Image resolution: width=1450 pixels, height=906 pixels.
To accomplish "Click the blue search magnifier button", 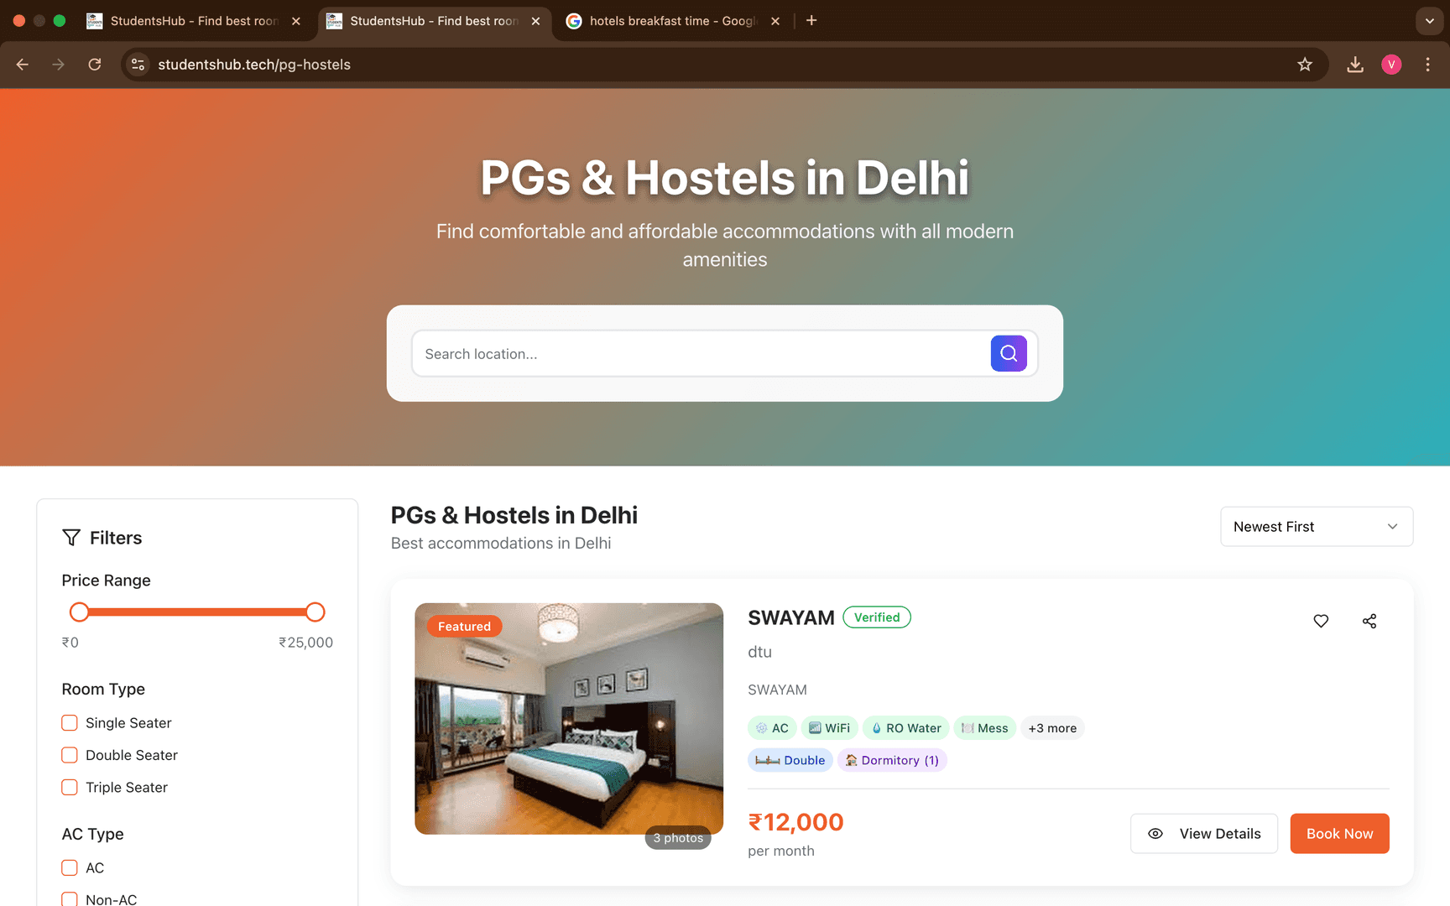I will coord(1009,353).
